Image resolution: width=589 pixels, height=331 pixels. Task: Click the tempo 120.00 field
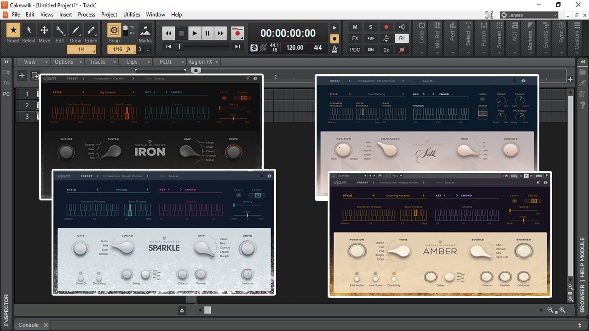[x=294, y=47]
